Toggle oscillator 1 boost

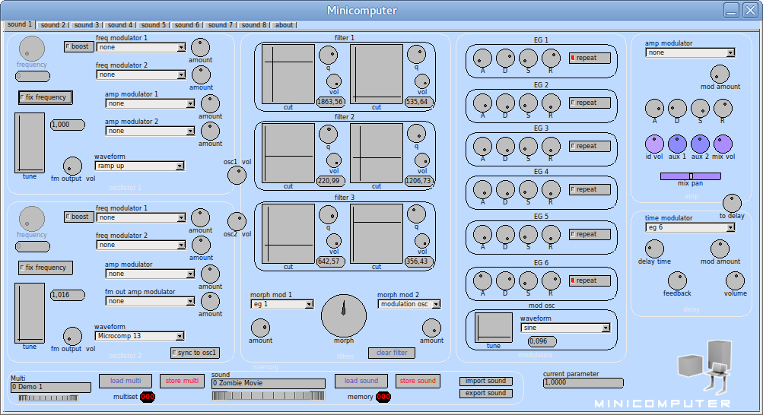pyautogui.click(x=79, y=46)
